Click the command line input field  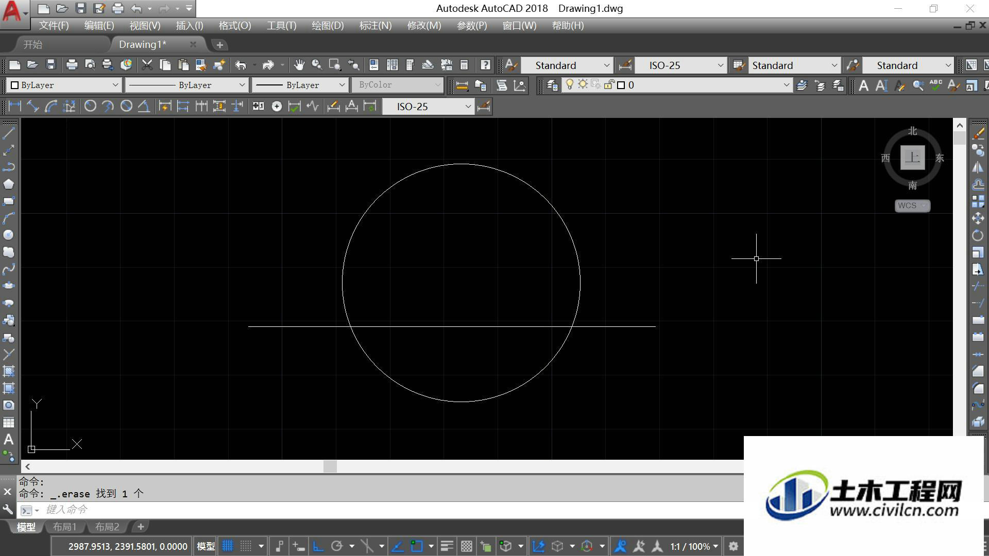[x=391, y=510]
